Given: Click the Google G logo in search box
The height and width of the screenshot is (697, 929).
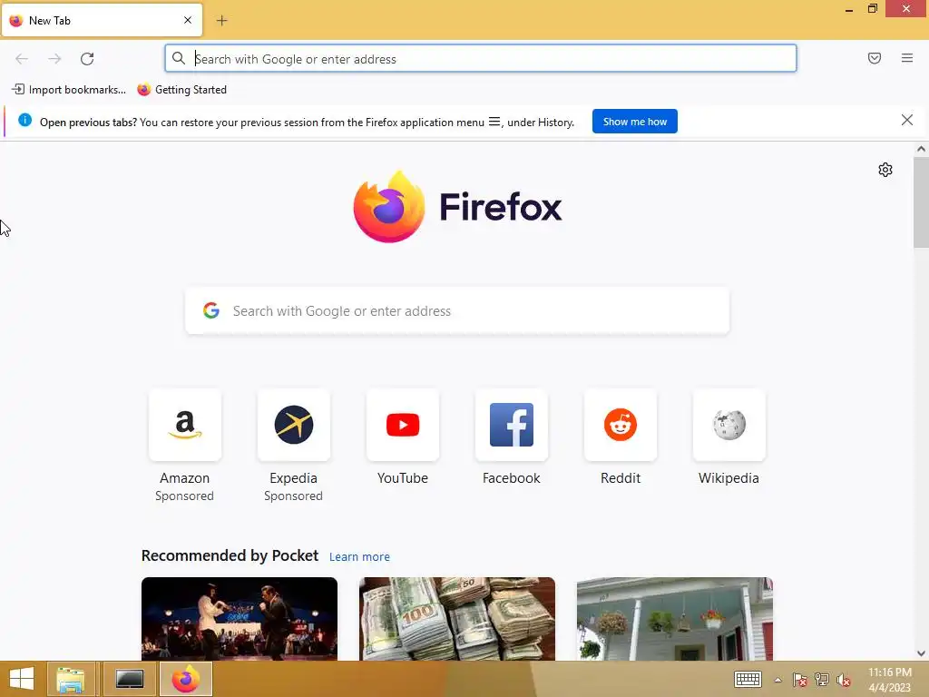Looking at the screenshot, I should [210, 310].
